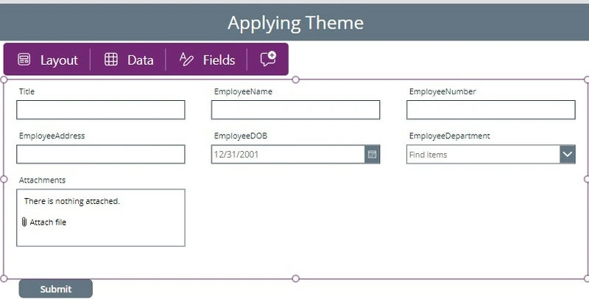
Task: Click the paperclip Attach file icon
Action: 24,222
